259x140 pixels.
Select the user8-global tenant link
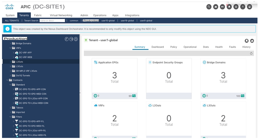point(146,21)
